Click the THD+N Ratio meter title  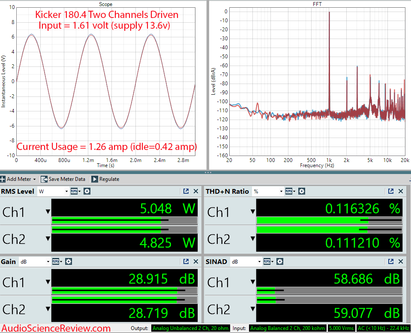(227, 192)
